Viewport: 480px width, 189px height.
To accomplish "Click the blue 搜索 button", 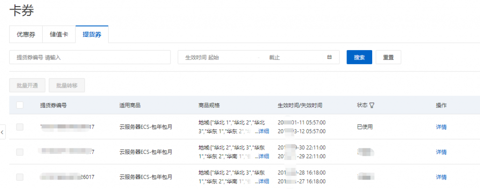I will 359,57.
